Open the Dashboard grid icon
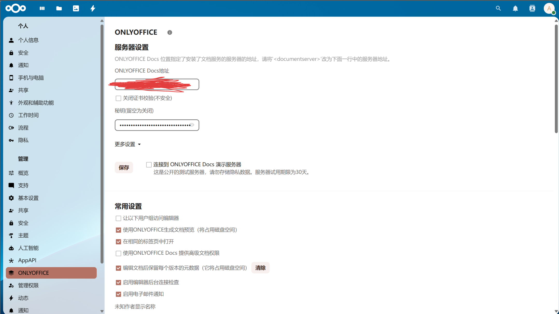 pyautogui.click(x=42, y=8)
